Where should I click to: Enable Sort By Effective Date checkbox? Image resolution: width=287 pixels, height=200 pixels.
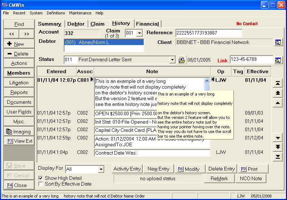pyautogui.click(x=41, y=184)
